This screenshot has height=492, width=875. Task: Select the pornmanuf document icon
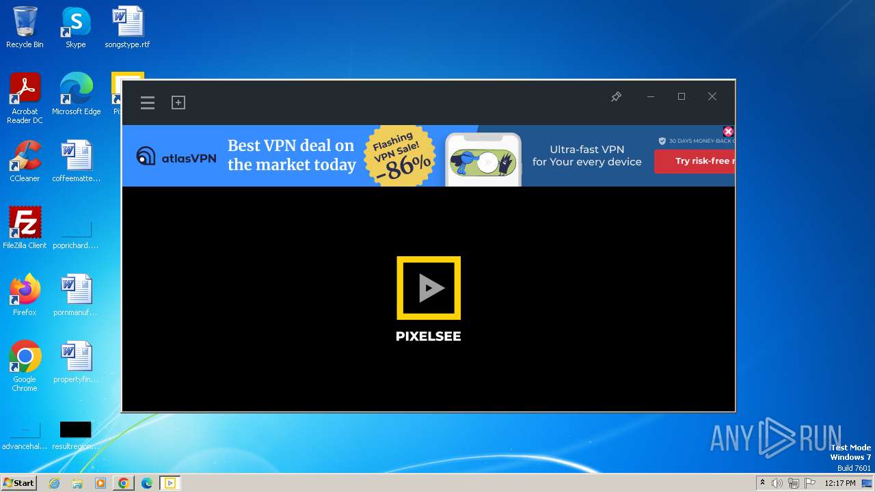tap(76, 295)
